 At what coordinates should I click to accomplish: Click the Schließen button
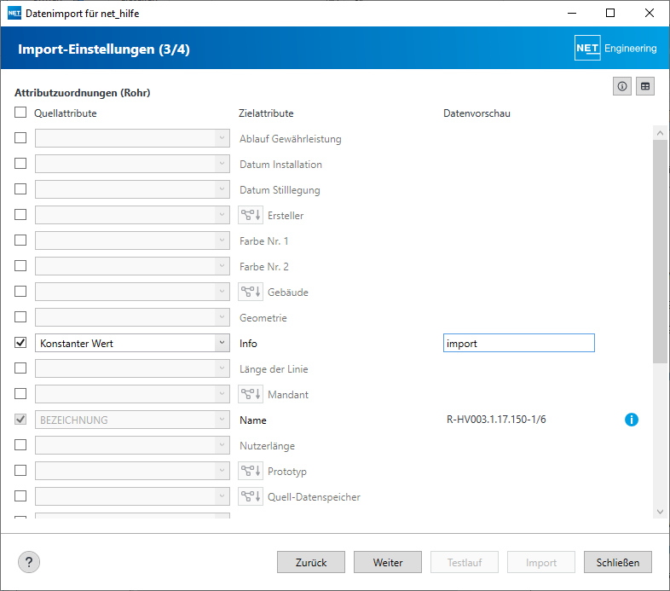coord(618,562)
